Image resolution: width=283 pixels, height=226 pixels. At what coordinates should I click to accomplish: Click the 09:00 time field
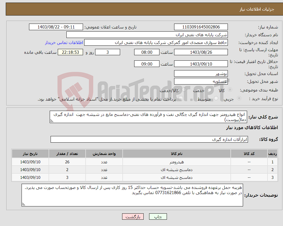pos(147,64)
